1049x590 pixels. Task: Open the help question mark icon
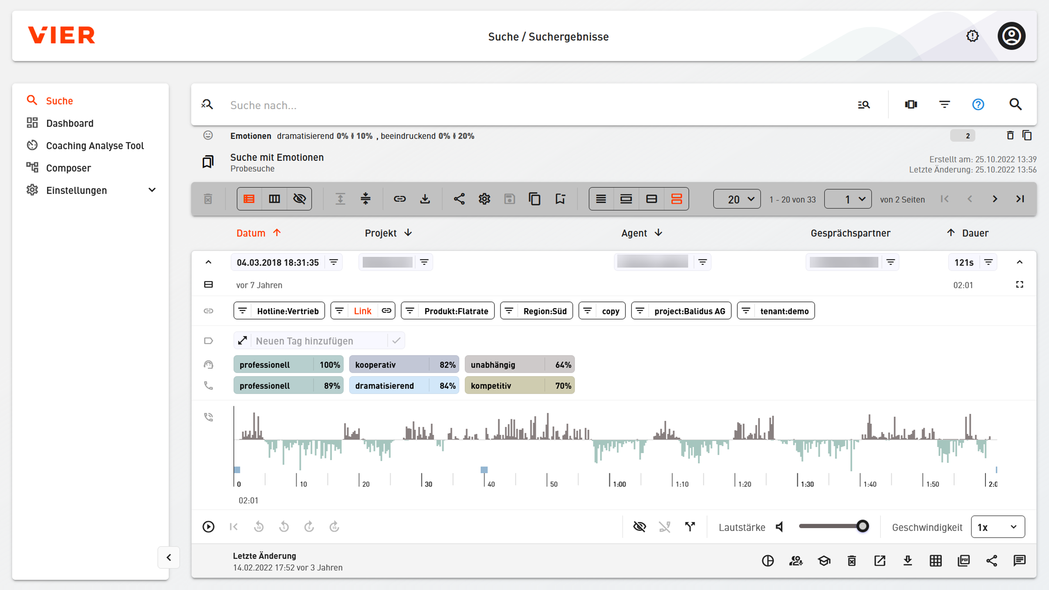pos(978,104)
